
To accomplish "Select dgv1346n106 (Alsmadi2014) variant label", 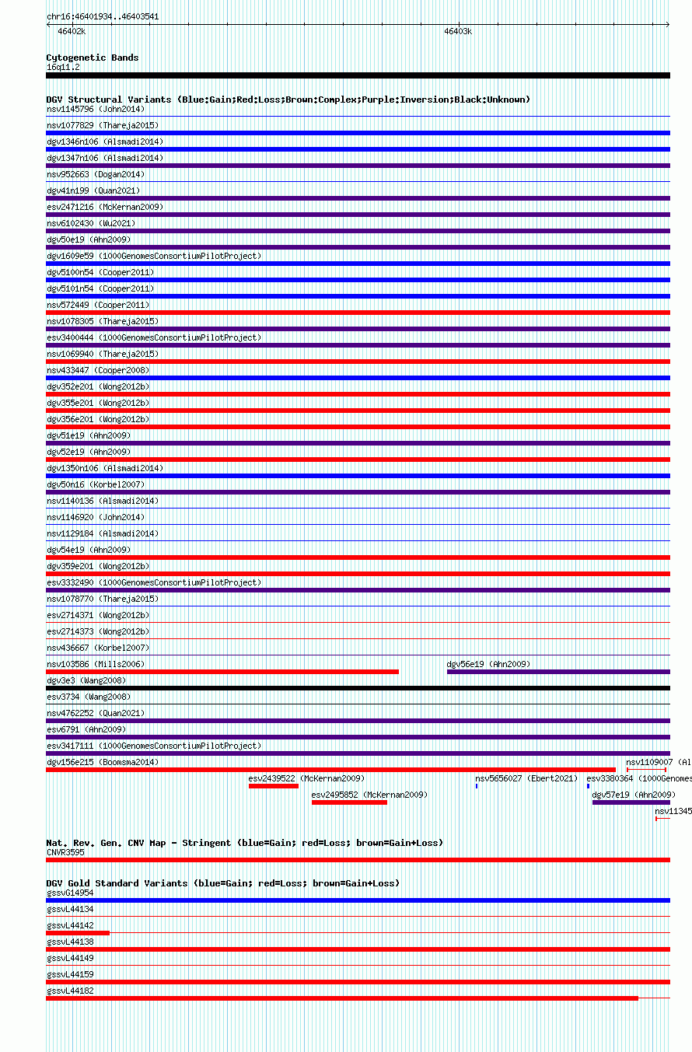I will point(105,142).
